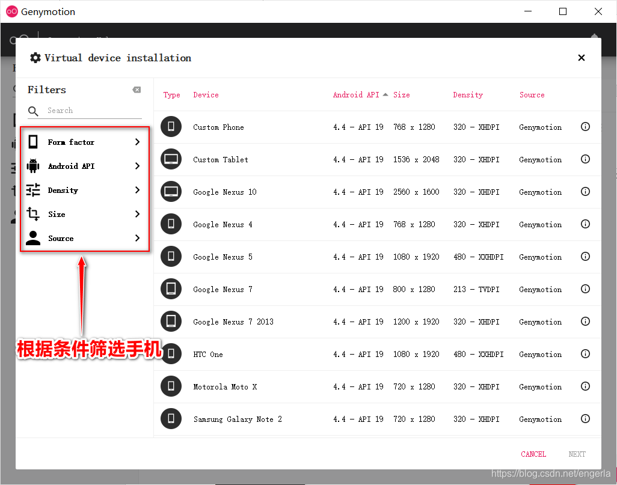The height and width of the screenshot is (485, 617).
Task: Cancel the device installation
Action: click(x=533, y=454)
